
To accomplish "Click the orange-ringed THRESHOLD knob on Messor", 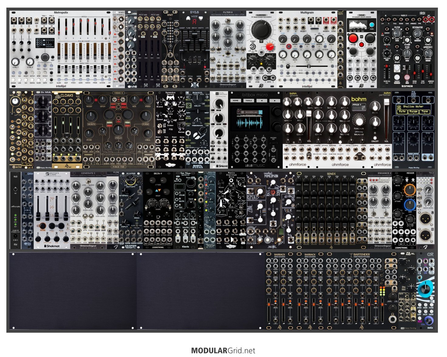I will pos(410,189).
